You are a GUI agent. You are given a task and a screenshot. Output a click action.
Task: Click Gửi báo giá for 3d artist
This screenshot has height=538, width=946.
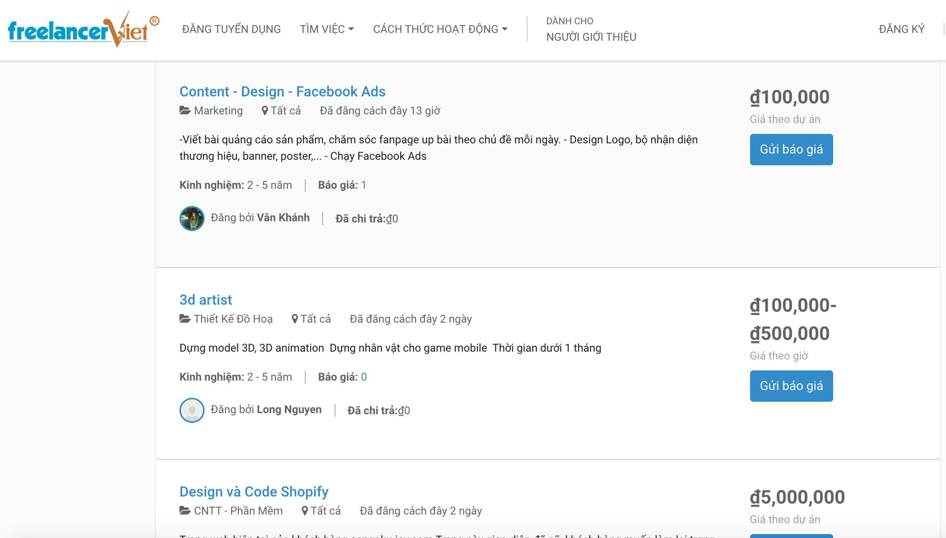coord(791,386)
